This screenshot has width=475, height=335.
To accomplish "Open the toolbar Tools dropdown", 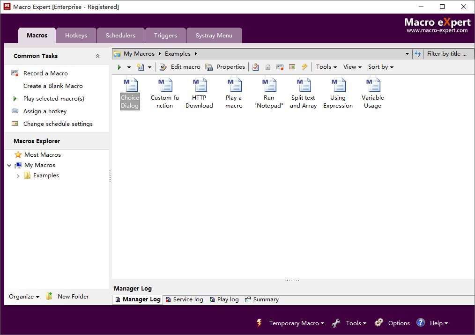I will (326, 67).
